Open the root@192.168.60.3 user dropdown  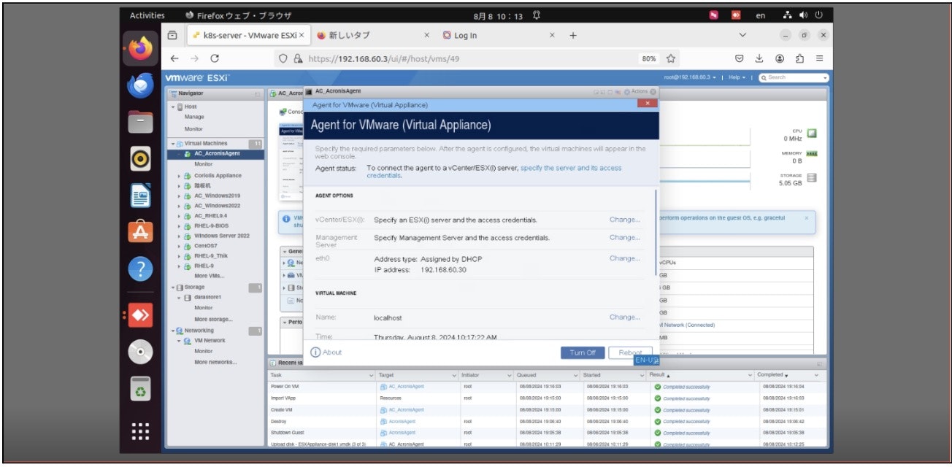point(691,77)
